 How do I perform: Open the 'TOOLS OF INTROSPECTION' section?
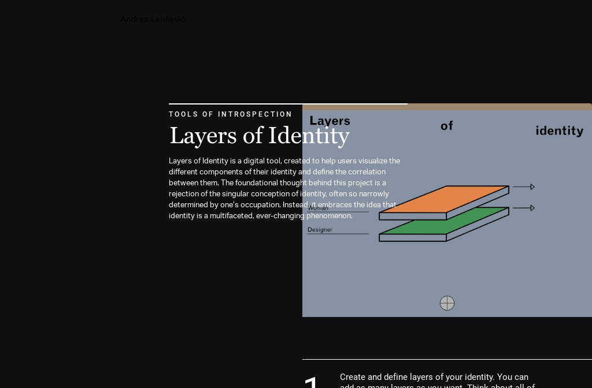(x=231, y=114)
